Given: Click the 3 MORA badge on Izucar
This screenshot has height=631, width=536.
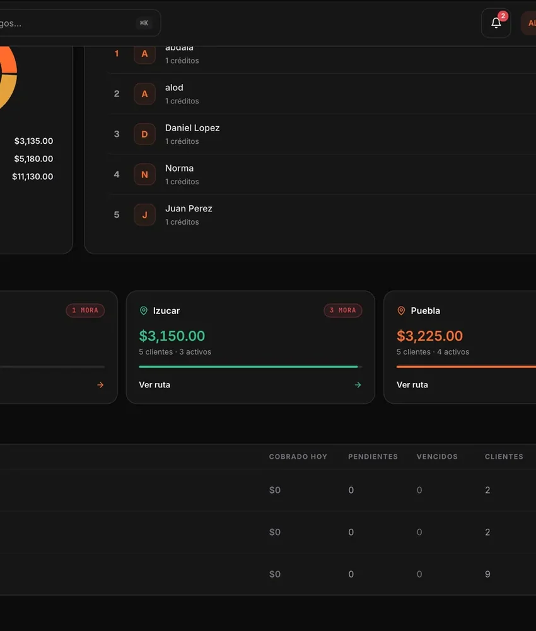Looking at the screenshot, I should point(343,310).
